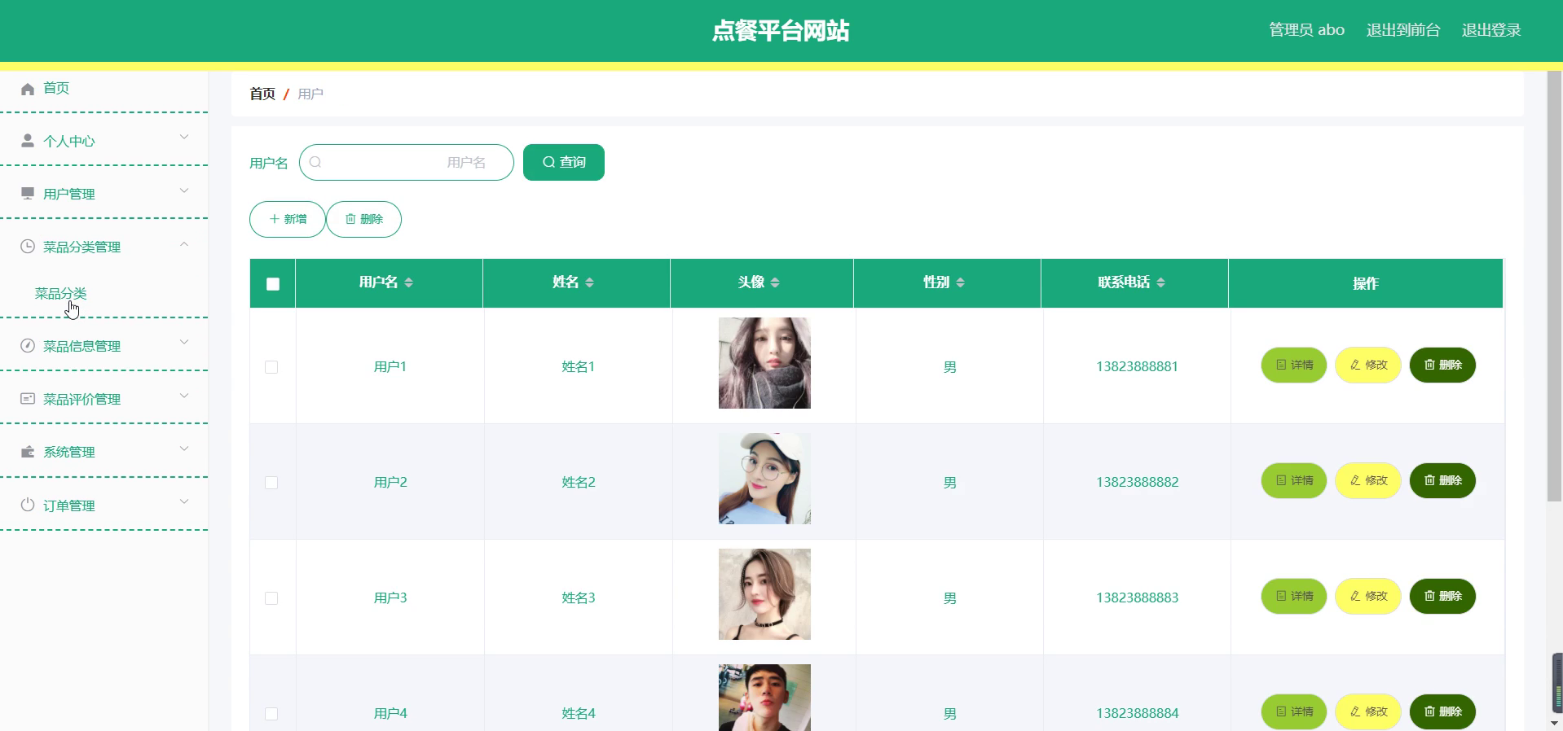Image resolution: width=1563 pixels, height=731 pixels.
Task: Click the sort arrows in 性别 column header
Action: click(960, 282)
